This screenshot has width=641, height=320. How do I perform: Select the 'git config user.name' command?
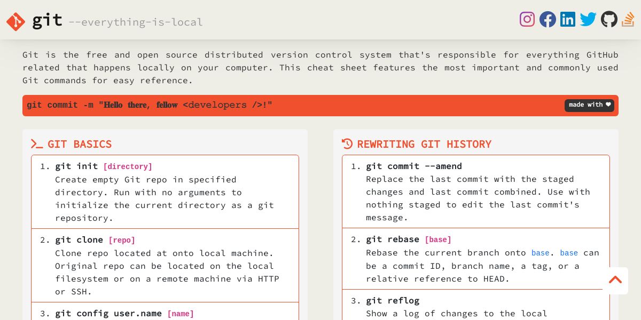[x=108, y=314]
